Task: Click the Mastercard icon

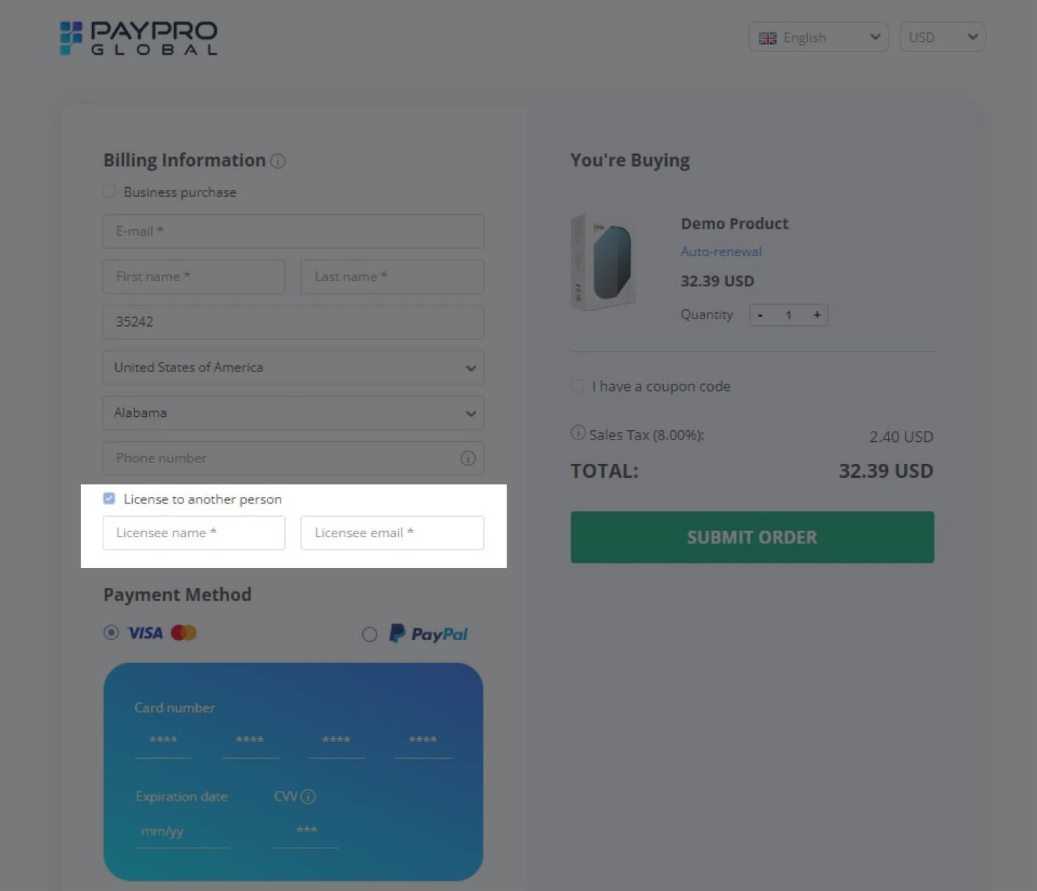Action: point(183,632)
